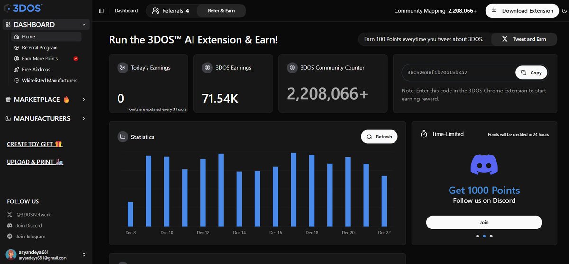Select the second carousel dot

484,236
